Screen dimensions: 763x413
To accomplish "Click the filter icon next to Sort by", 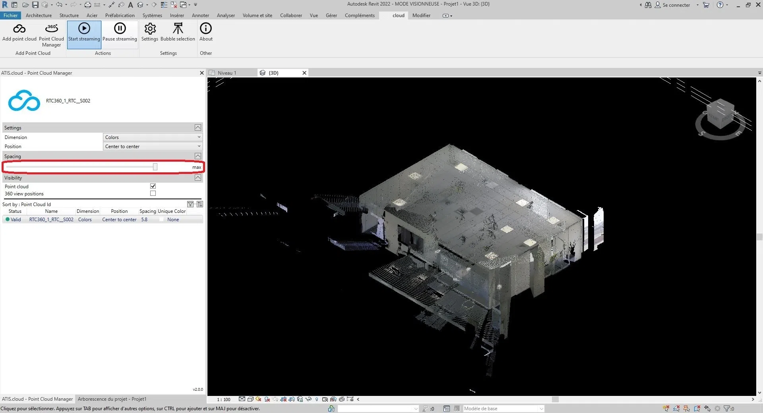I will pos(190,204).
